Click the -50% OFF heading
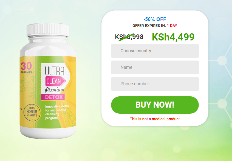 [155, 19]
